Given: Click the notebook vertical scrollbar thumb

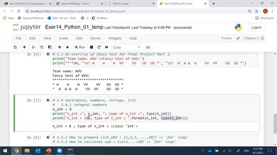Looking at the screenshot, I should [x=275, y=124].
